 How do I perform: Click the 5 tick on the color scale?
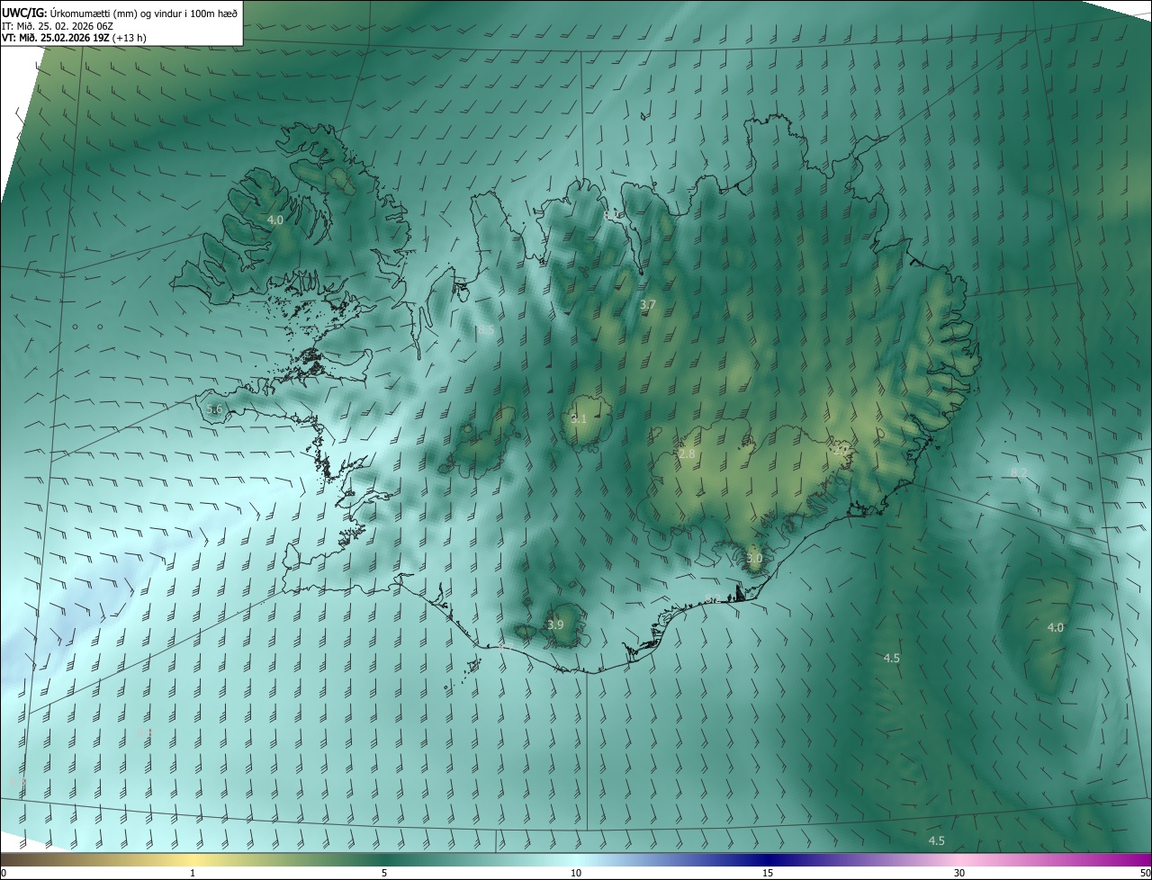click(384, 873)
